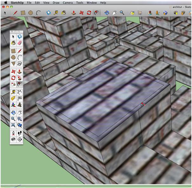Viewport: 192px width, 188px height.
Task: Pick the Freehand drawing tool
Action: (x=20, y=64)
